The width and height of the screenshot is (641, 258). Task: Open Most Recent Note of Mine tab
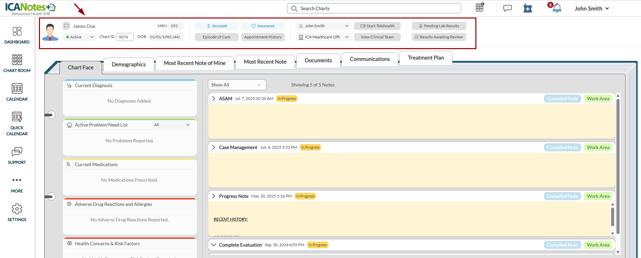[195, 63]
